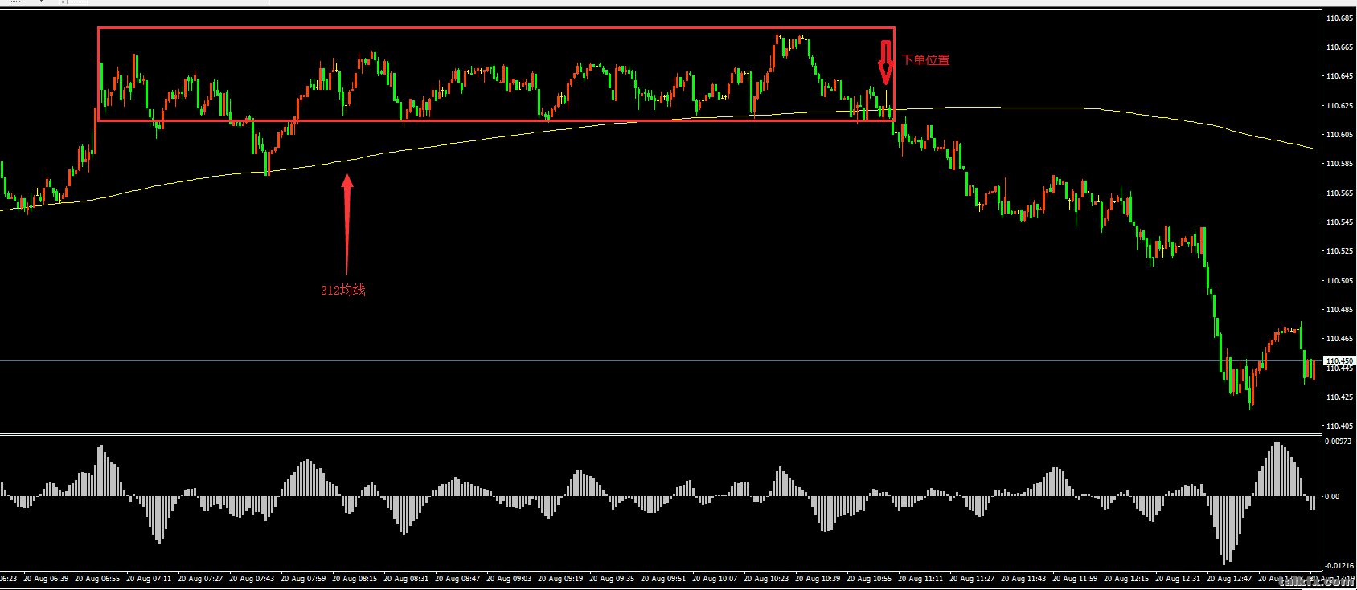Click the 20 Aug 08:31 time label
The height and width of the screenshot is (590, 1357).
pos(406,579)
